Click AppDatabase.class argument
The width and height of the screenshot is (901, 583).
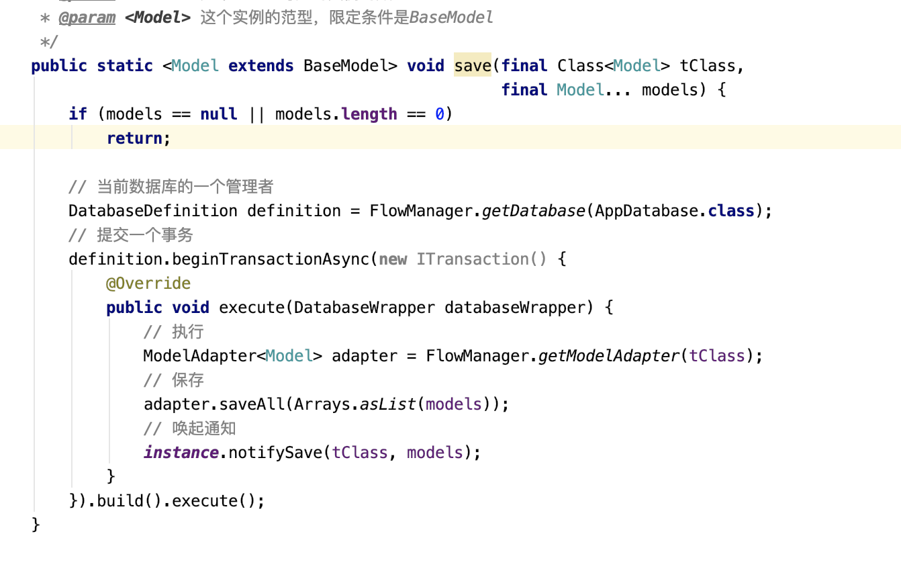tap(675, 211)
